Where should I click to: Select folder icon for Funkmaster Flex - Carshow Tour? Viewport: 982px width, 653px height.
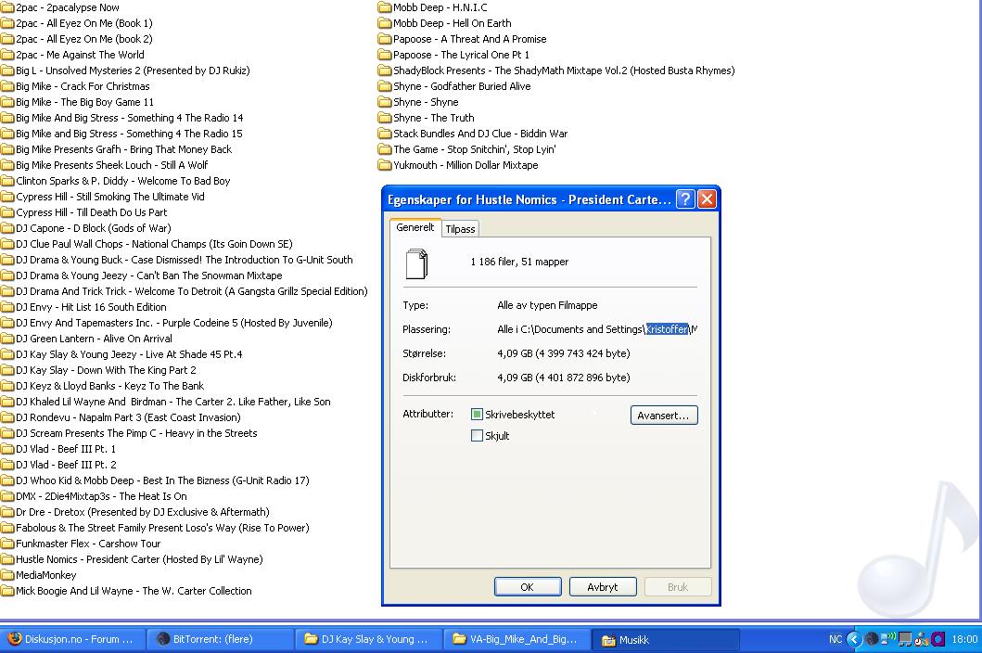[7, 544]
